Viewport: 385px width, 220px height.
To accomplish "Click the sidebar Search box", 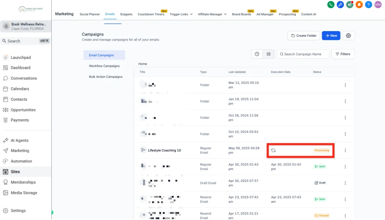I will point(26,41).
